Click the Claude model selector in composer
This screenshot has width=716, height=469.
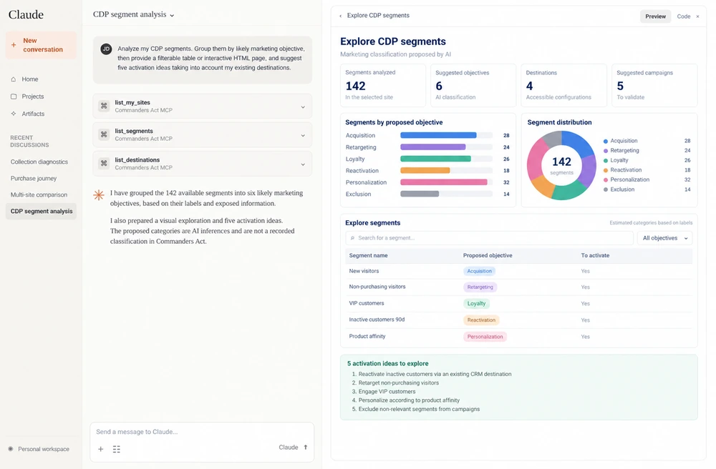[288, 447]
